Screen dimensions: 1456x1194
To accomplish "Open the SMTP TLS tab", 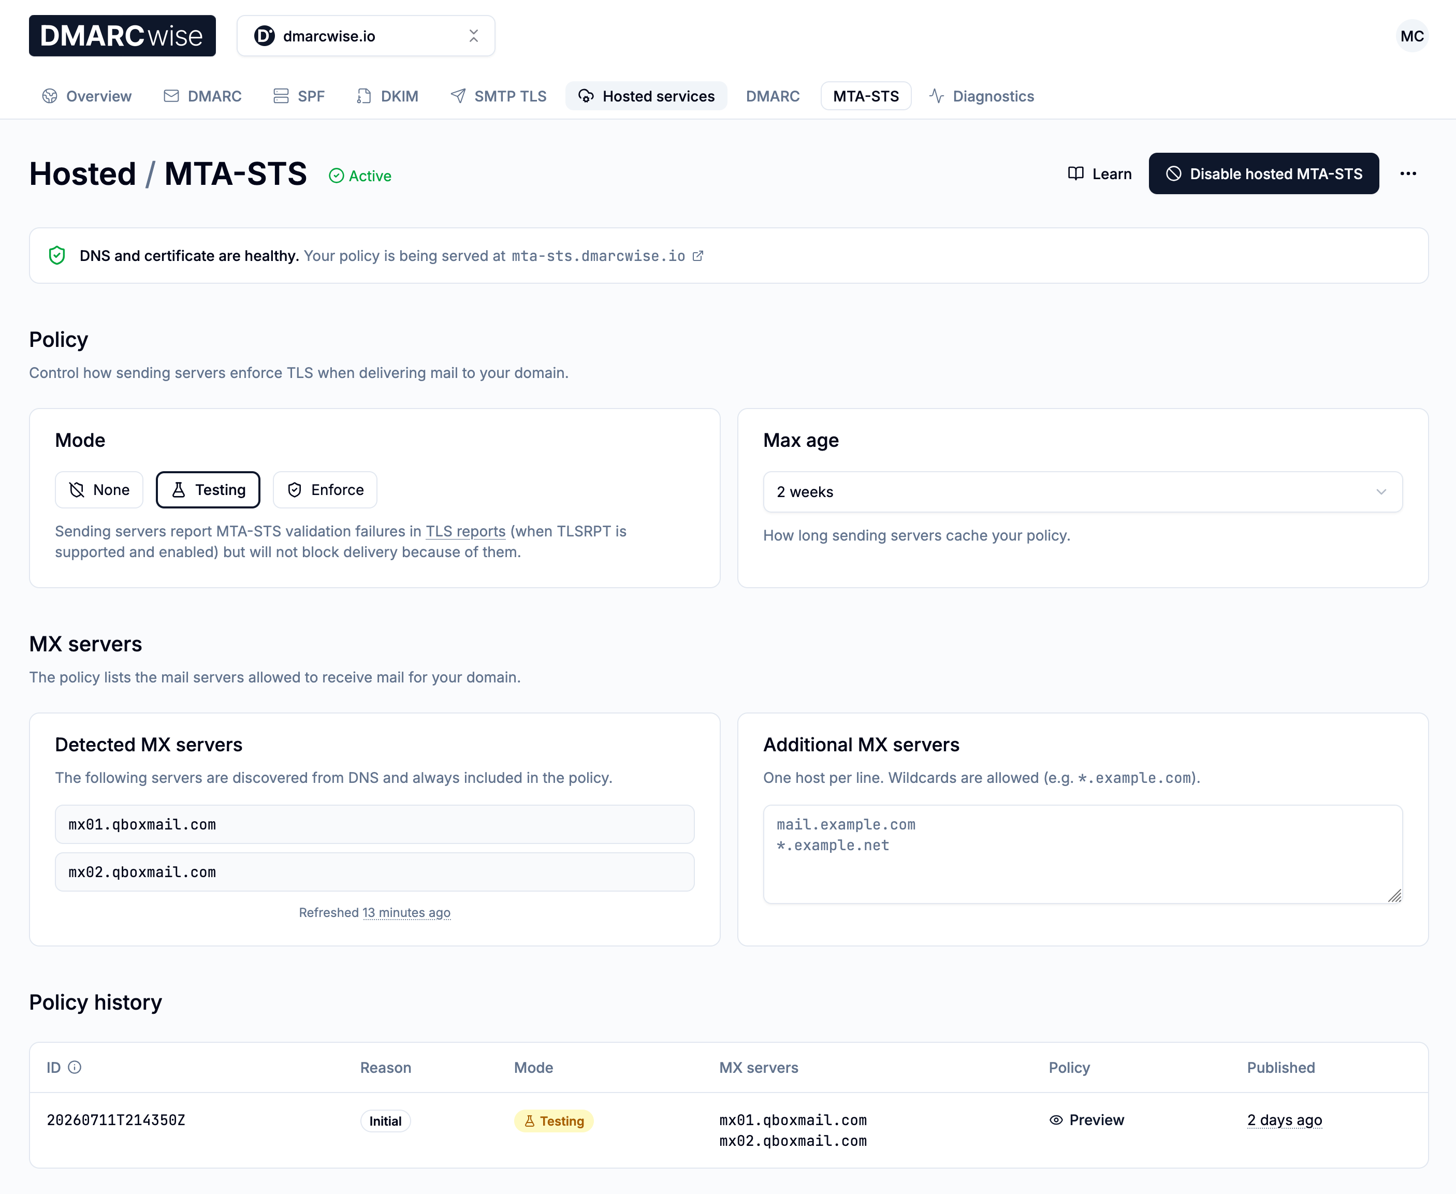I will tap(499, 96).
